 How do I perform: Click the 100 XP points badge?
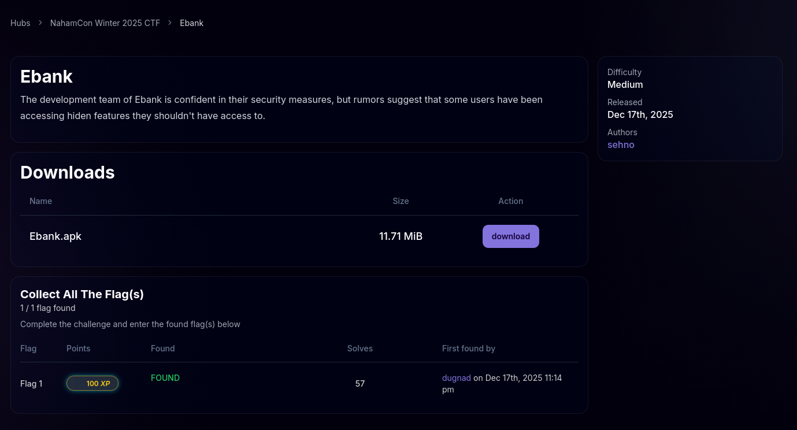[x=92, y=383]
